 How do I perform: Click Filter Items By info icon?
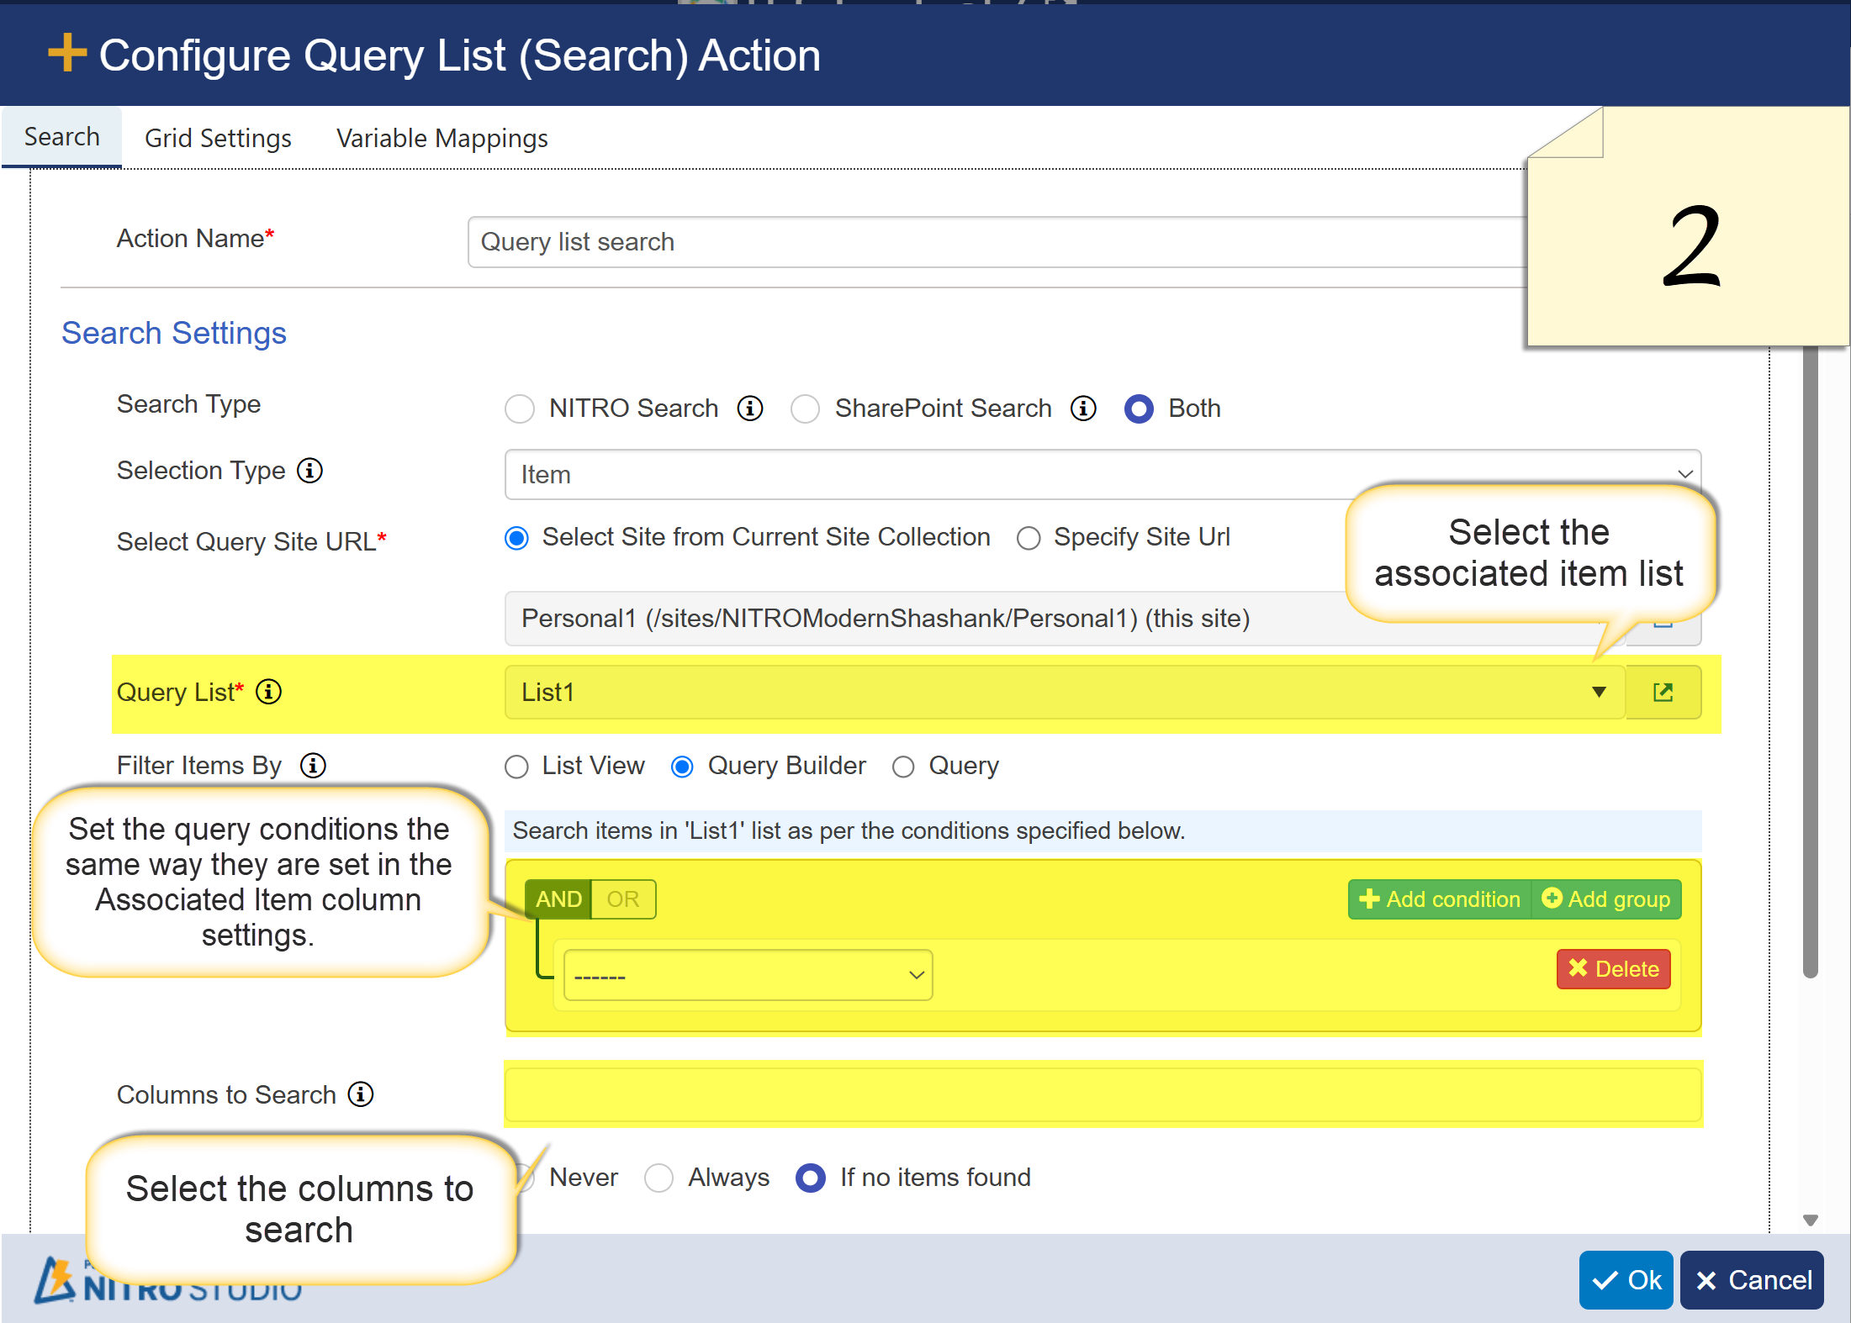click(x=313, y=766)
